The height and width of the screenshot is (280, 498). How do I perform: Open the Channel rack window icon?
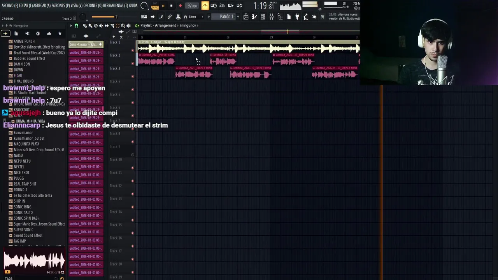click(x=263, y=17)
